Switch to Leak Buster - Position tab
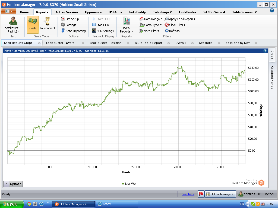The width and height of the screenshot is (278, 208). point(106,43)
